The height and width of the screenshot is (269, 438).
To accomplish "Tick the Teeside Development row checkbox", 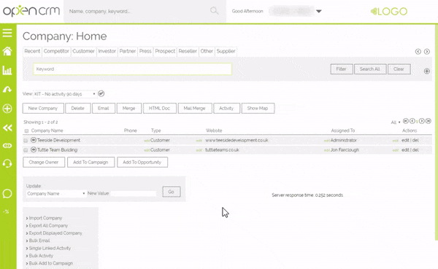I will (x=26, y=141).
